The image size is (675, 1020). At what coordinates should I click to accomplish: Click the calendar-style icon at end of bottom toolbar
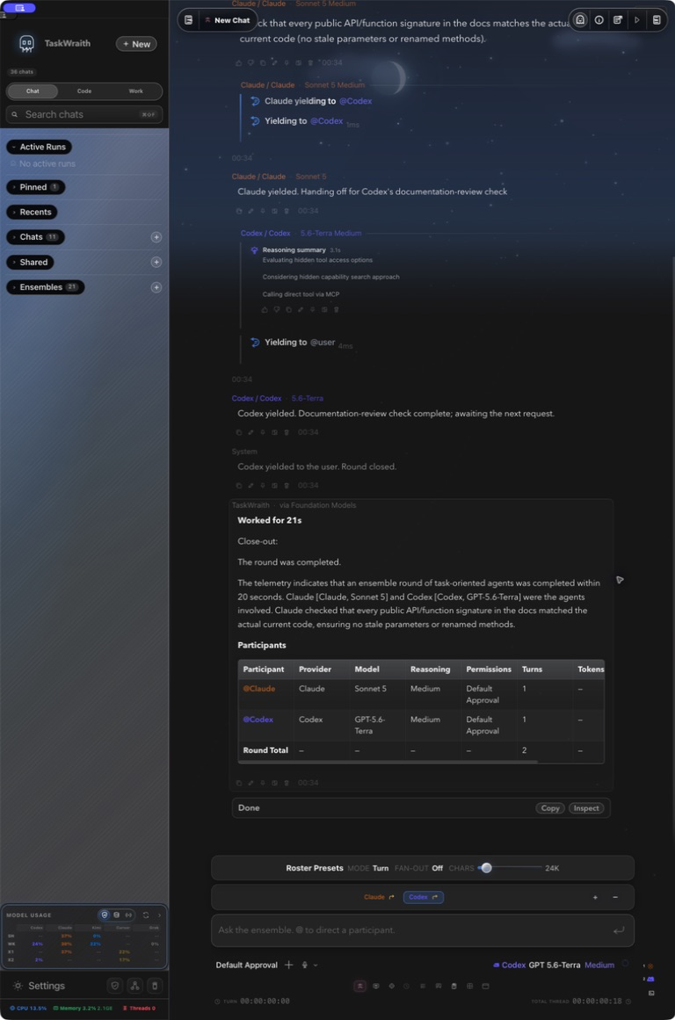point(485,986)
